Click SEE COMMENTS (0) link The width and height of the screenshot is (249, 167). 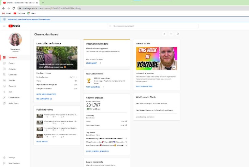(44, 99)
